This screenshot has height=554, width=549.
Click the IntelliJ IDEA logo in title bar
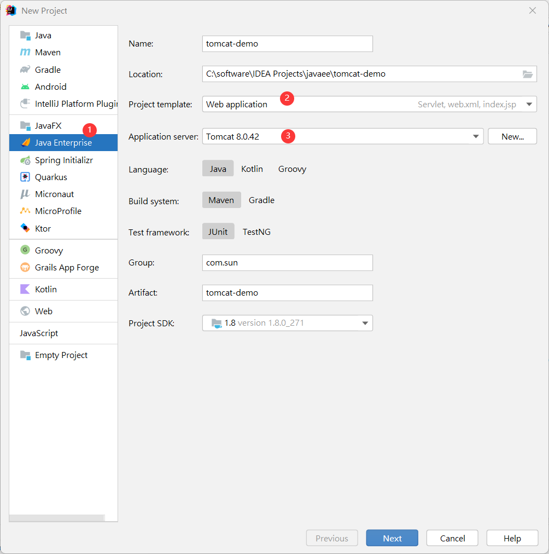coord(11,10)
